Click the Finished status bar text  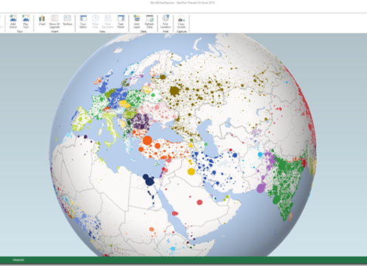click(x=19, y=260)
